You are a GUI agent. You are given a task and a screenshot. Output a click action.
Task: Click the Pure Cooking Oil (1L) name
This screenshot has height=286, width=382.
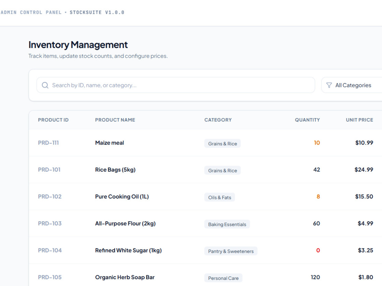pos(122,196)
